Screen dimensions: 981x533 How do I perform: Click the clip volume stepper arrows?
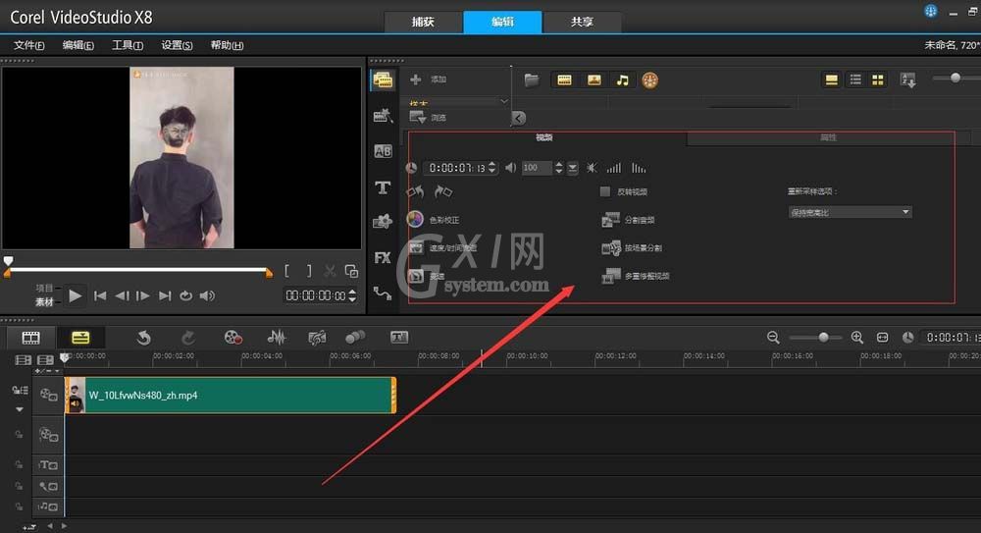[559, 168]
